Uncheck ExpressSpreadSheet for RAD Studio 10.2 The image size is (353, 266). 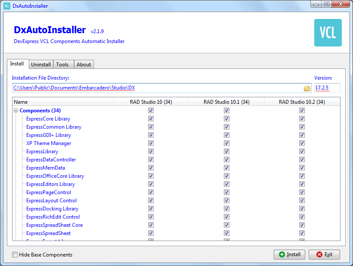click(302, 233)
